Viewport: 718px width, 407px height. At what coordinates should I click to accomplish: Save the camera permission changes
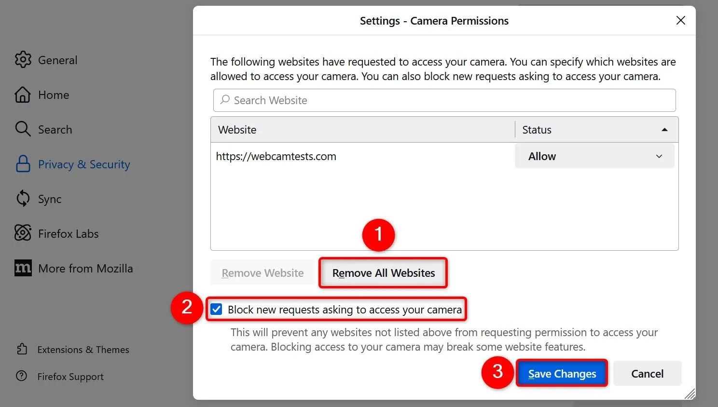pyautogui.click(x=562, y=373)
